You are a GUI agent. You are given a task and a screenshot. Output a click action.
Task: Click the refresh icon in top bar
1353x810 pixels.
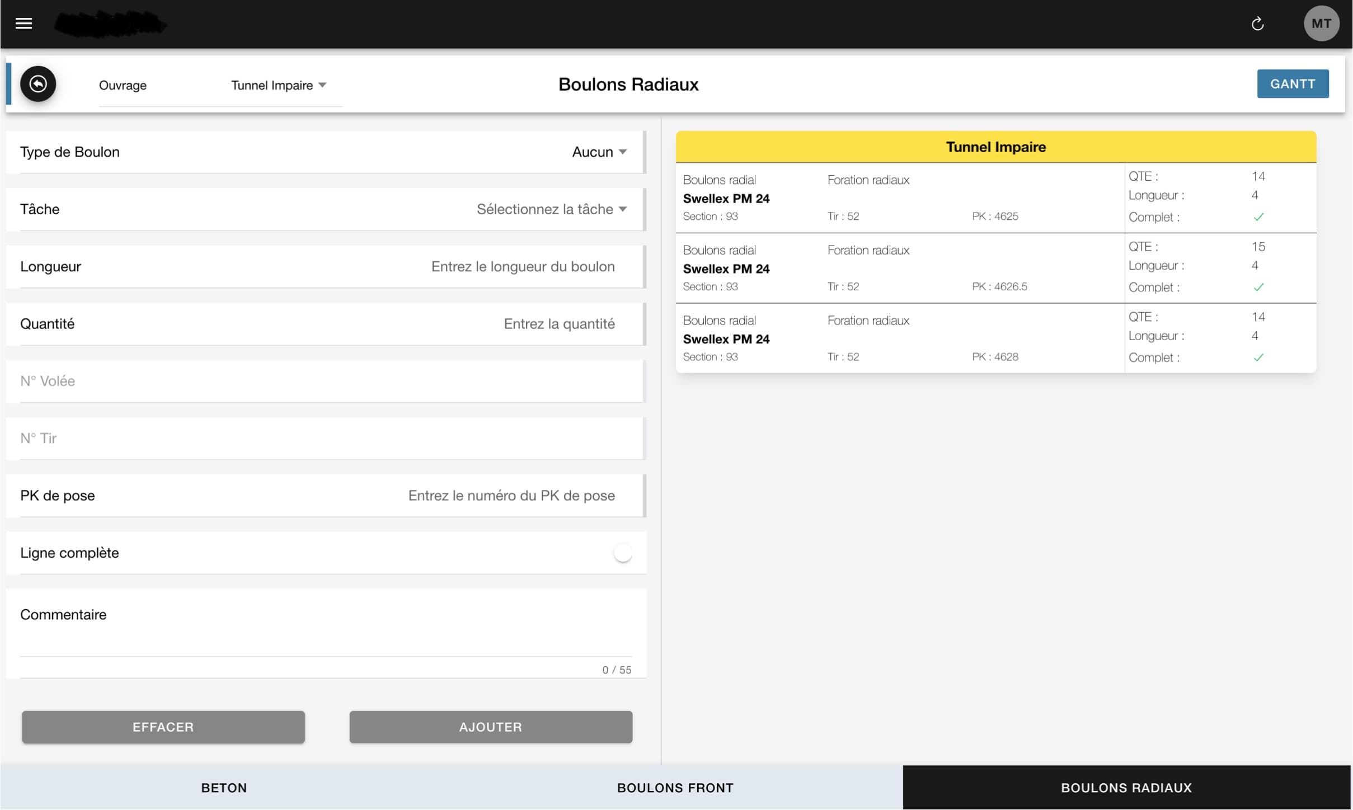point(1257,23)
